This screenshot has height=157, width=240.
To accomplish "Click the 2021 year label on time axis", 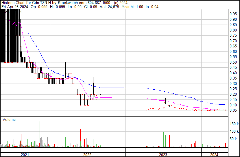I will 25,155.
